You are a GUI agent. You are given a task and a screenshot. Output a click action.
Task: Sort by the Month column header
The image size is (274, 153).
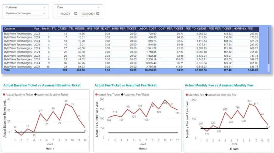point(46,29)
